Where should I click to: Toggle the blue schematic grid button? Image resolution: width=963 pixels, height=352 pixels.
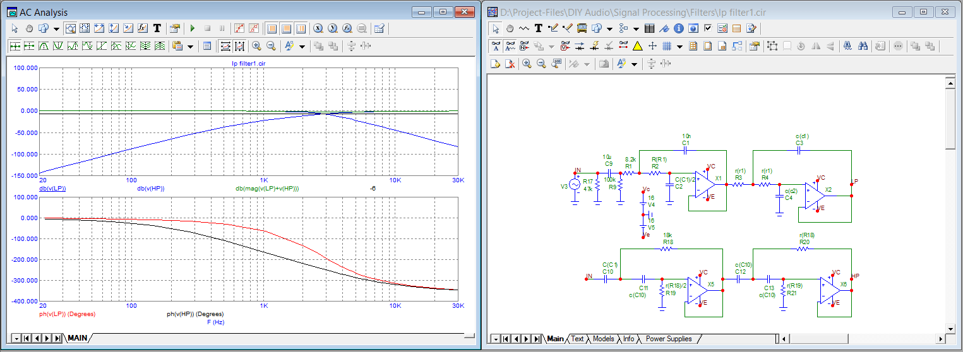667,46
